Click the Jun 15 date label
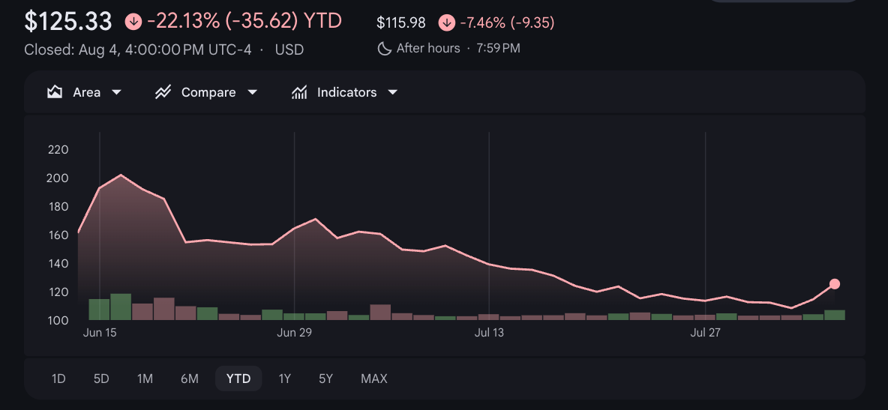This screenshot has height=410, width=888. click(x=100, y=333)
